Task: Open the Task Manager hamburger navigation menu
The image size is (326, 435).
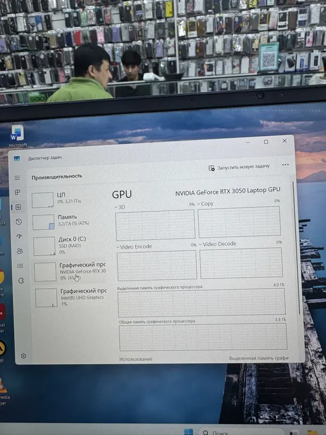Action: tap(17, 178)
